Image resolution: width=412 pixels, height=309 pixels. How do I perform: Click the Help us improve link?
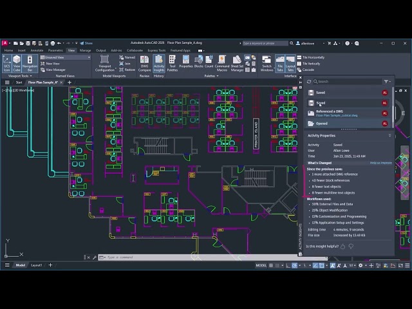(x=380, y=163)
